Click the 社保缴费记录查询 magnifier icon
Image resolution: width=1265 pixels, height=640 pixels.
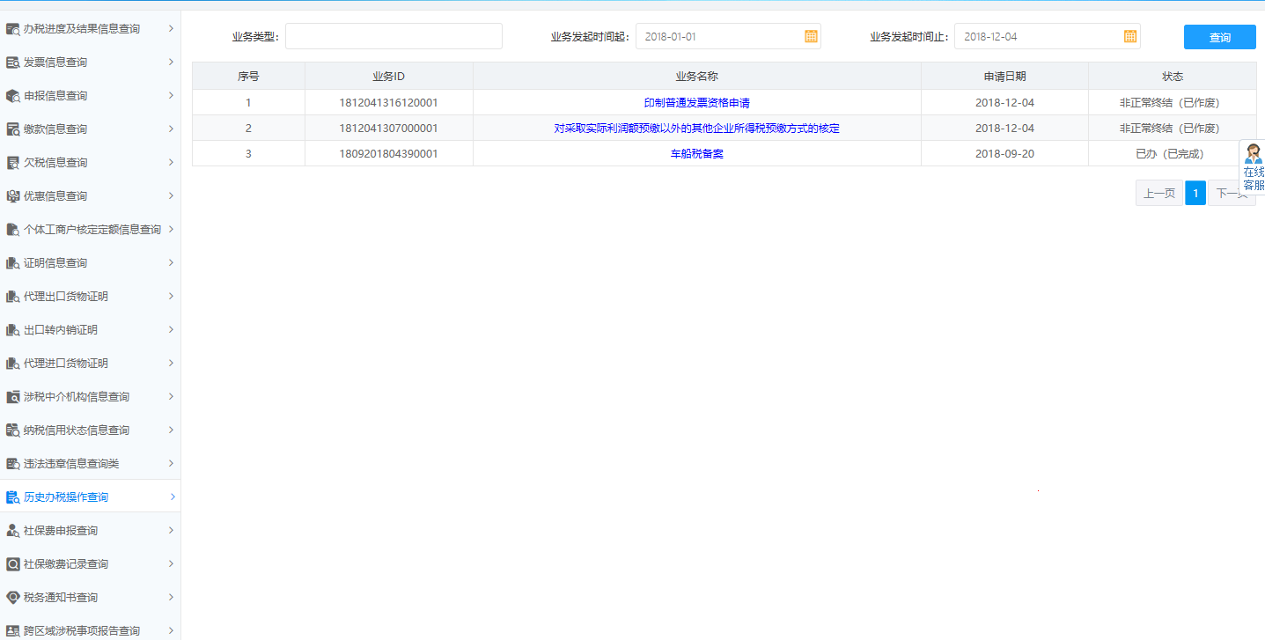point(12,563)
